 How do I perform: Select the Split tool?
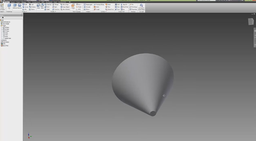coord(55,7)
